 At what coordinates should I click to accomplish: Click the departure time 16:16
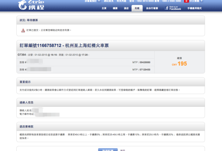point(54,55)
